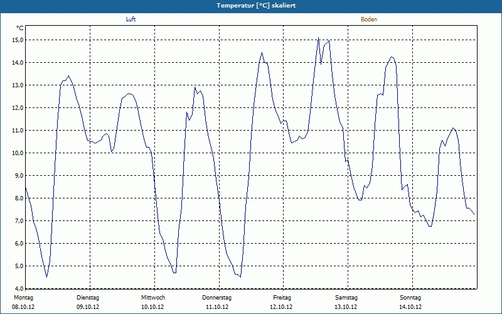
Task: Select the '15,0' axis value
Action: pos(18,40)
